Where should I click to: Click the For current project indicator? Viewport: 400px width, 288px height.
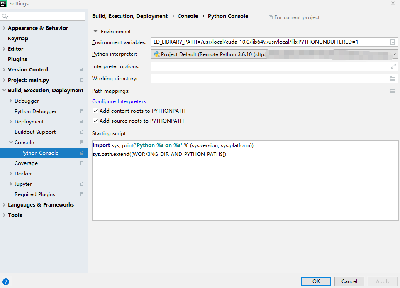294,17
